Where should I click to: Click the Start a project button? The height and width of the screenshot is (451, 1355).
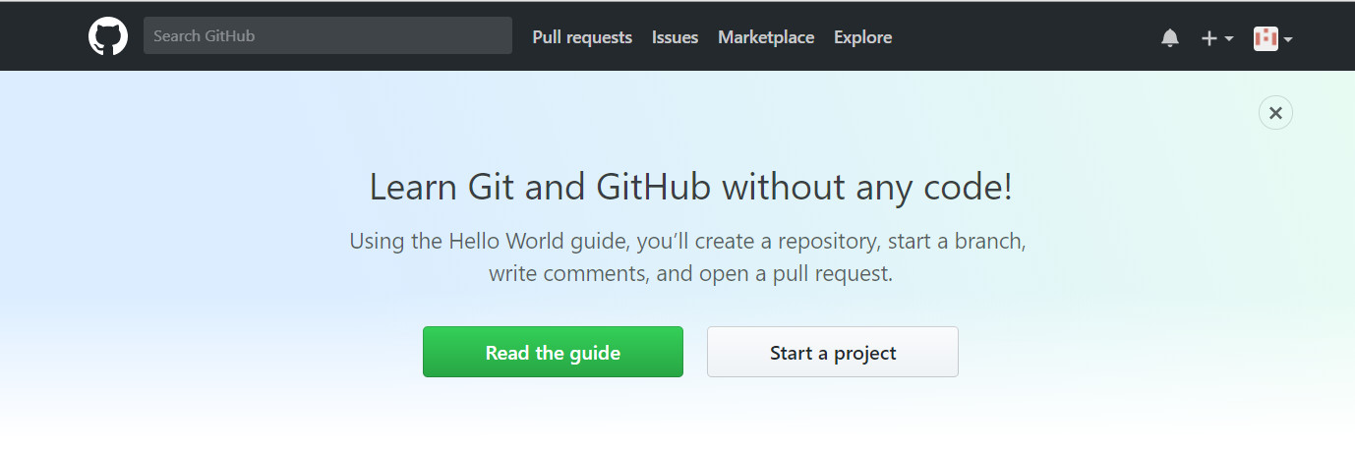pos(833,352)
